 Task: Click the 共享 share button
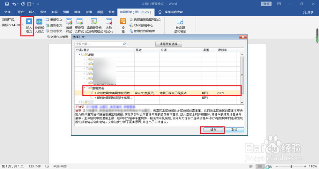[308, 12]
